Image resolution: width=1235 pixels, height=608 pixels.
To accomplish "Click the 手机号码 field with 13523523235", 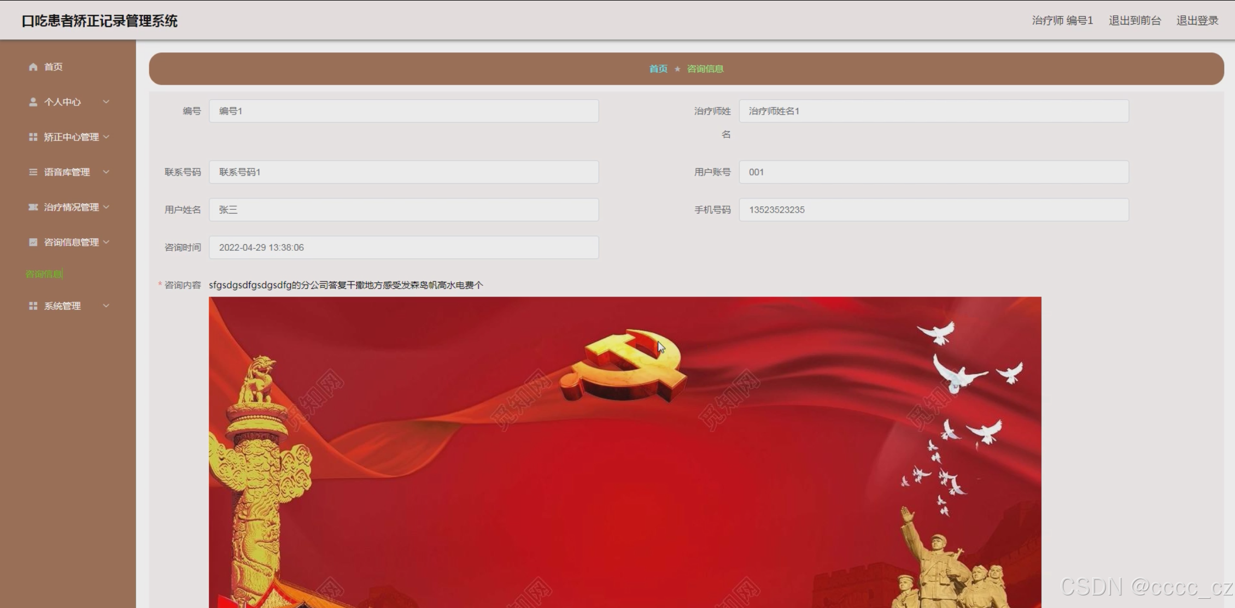I will point(933,210).
